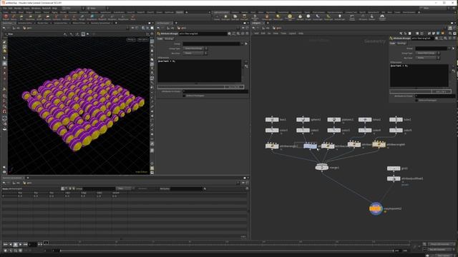This screenshot has height=257, width=458.
Task: Add new pane tab next to Geometry Spreadsheet
Action: coord(28,178)
